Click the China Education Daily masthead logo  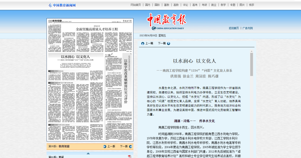tap(166, 22)
